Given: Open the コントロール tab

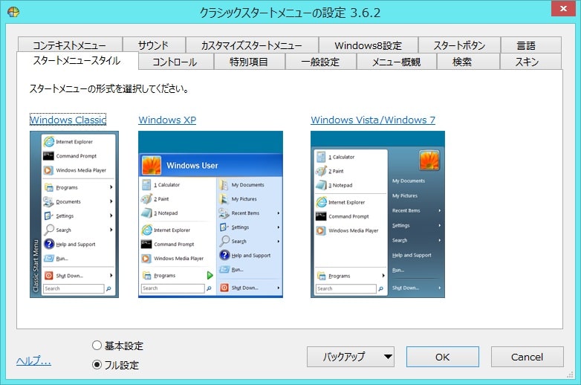Looking at the screenshot, I should pyautogui.click(x=176, y=62).
